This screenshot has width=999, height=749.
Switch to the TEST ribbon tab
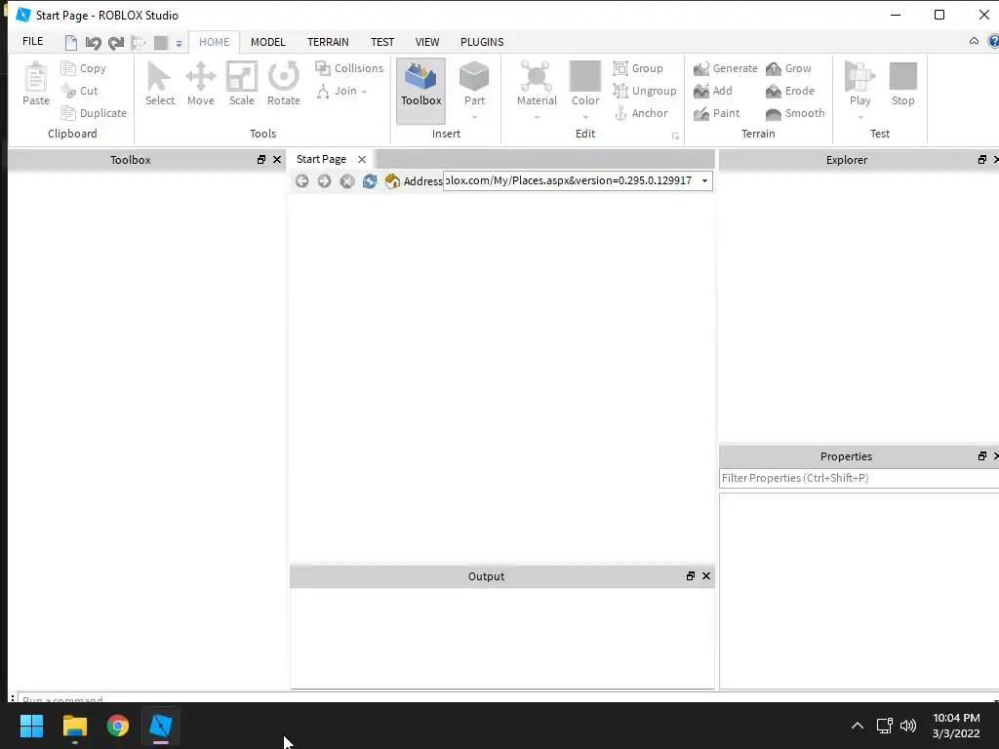(382, 42)
